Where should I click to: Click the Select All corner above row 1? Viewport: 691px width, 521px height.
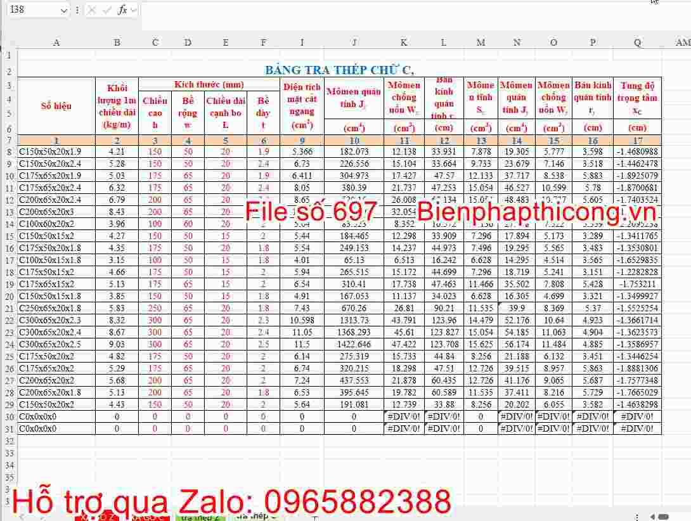8,42
